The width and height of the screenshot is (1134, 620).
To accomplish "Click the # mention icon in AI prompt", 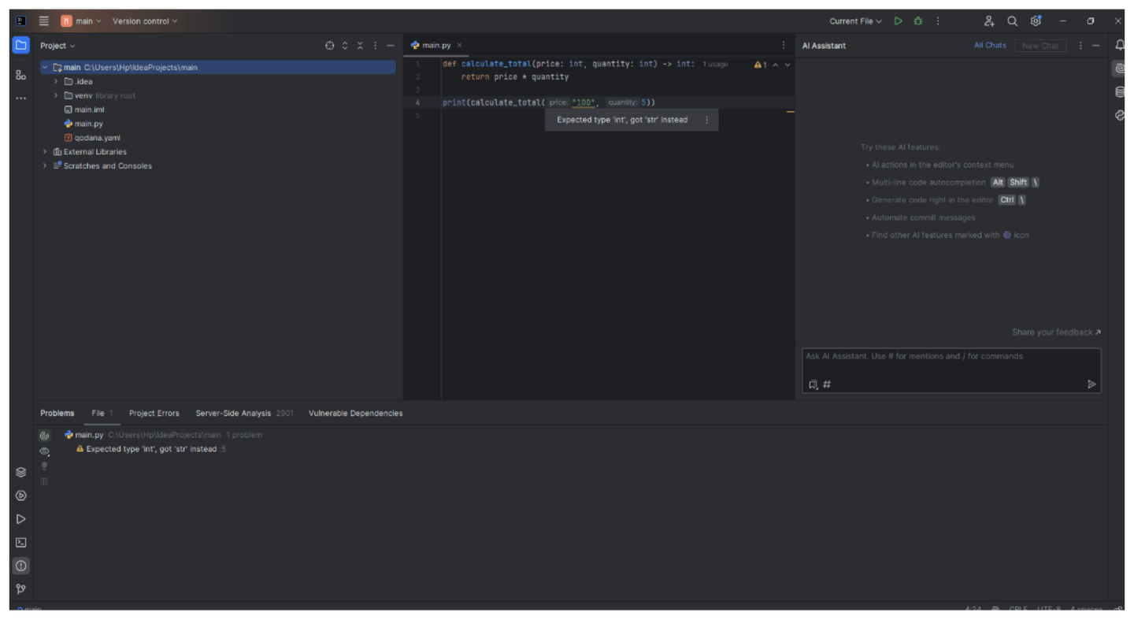I will click(x=827, y=384).
